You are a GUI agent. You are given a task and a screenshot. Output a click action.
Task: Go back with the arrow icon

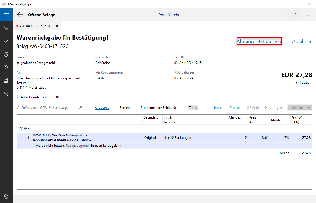pos(20,15)
